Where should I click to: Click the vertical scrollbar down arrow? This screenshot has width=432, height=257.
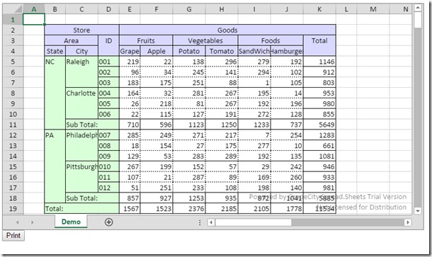(x=418, y=211)
